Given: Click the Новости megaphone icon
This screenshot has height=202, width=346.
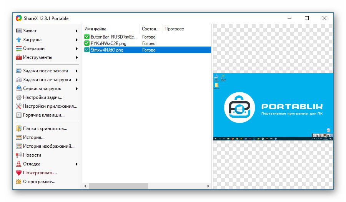Looking at the screenshot, I should 19,155.
